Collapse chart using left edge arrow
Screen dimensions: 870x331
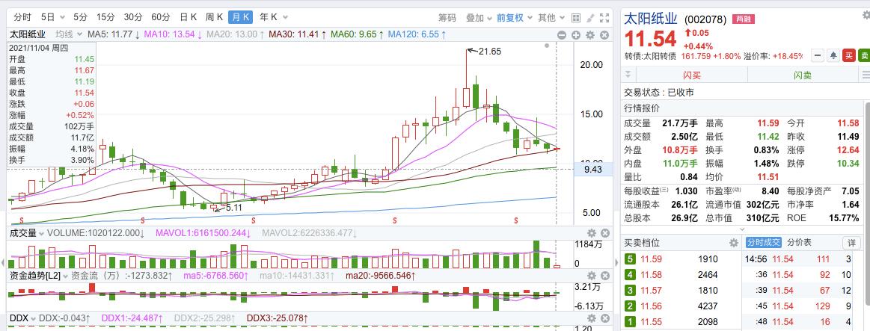[x=3, y=262]
